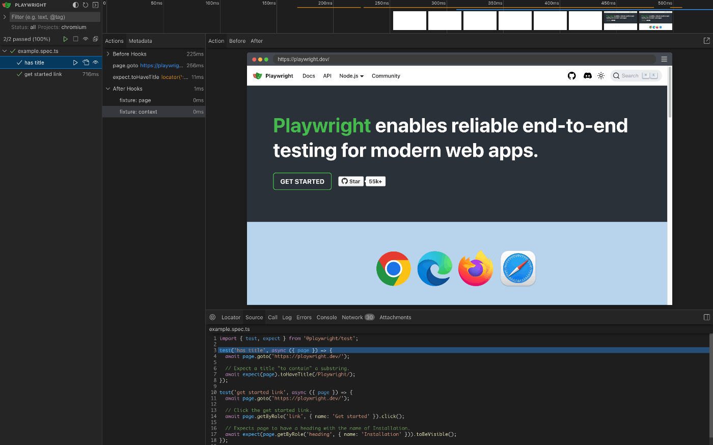Viewport: 713px width, 445px height.
Task: Click the GitHub icon in navbar
Action: tap(571, 75)
